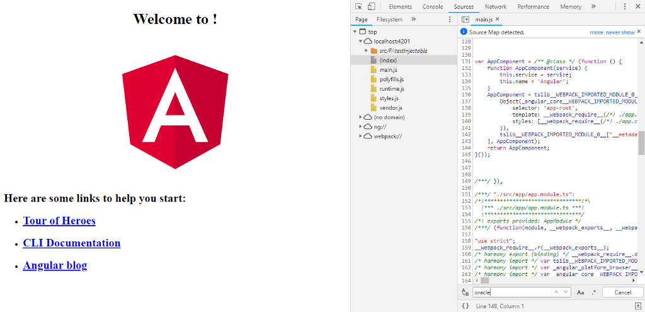Toggle the device toolbar icon

tap(372, 6)
